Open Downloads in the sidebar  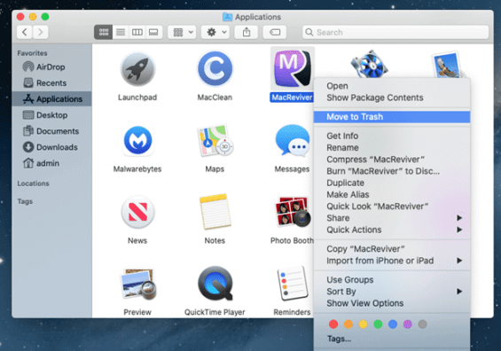pyautogui.click(x=51, y=147)
